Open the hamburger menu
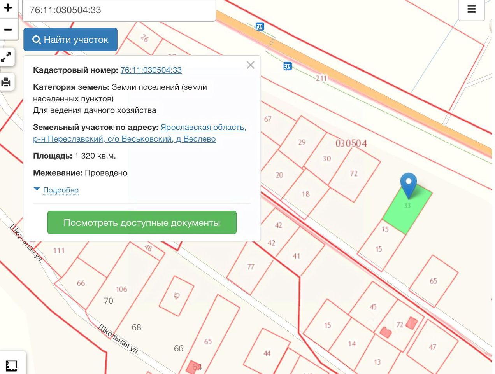The image size is (495, 374). tap(471, 9)
